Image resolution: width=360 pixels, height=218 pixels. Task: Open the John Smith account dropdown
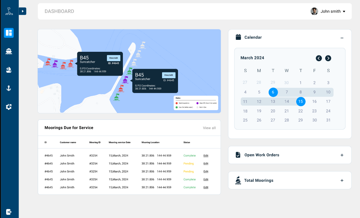329,11
